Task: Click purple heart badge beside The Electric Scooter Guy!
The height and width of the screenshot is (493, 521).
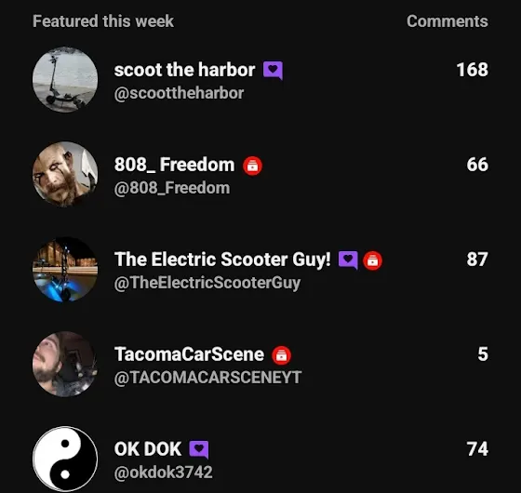Action: click(348, 260)
